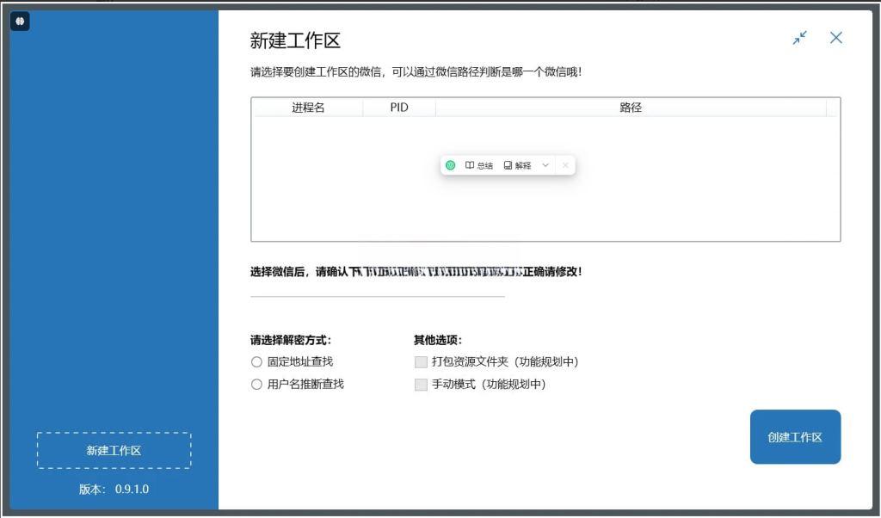Toggle the 手动模式 checkbox
The image size is (881, 518).
tap(421, 385)
